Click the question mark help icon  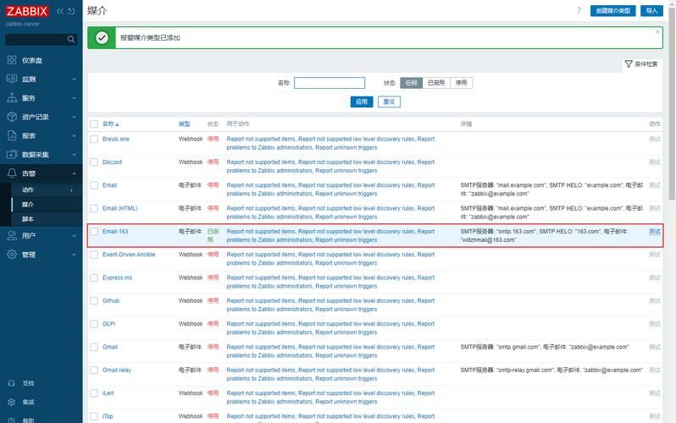tap(579, 11)
